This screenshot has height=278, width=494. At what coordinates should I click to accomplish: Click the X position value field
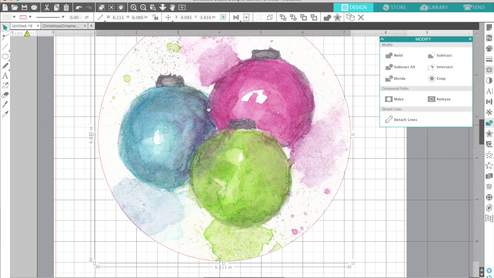coord(186,17)
